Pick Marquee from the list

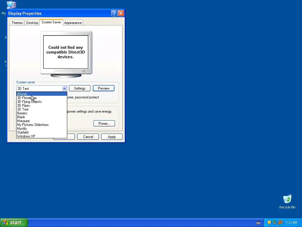pos(42,121)
